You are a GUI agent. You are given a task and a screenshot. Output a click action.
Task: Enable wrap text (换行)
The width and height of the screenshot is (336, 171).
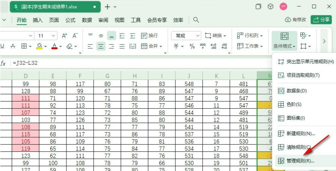tap(149, 36)
